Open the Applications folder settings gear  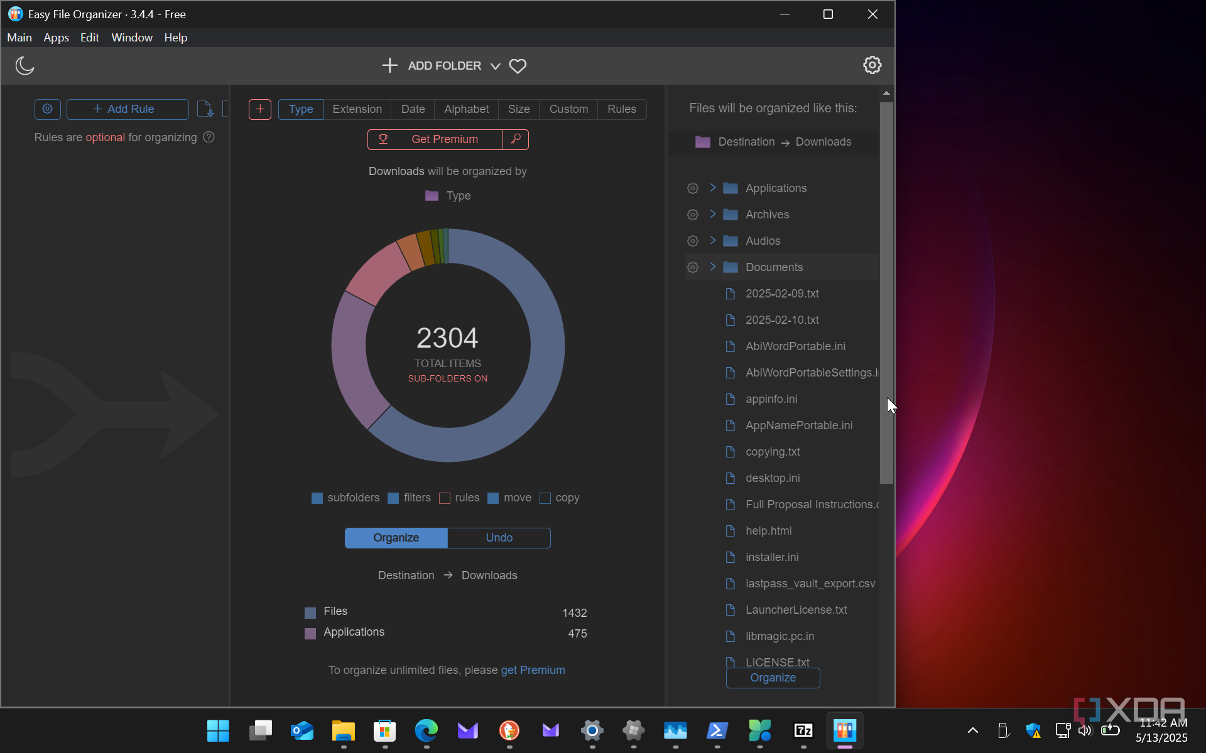click(693, 188)
